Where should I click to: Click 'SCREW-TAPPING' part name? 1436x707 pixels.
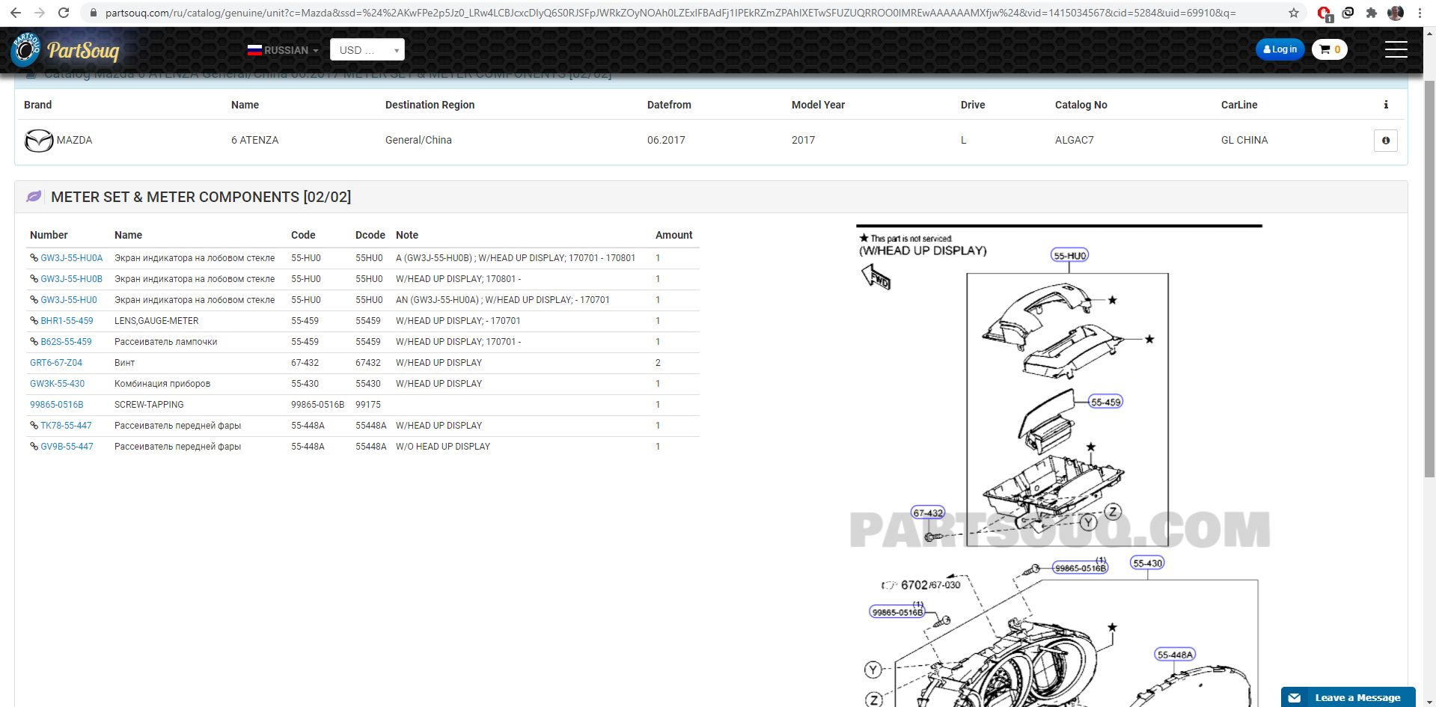point(149,405)
